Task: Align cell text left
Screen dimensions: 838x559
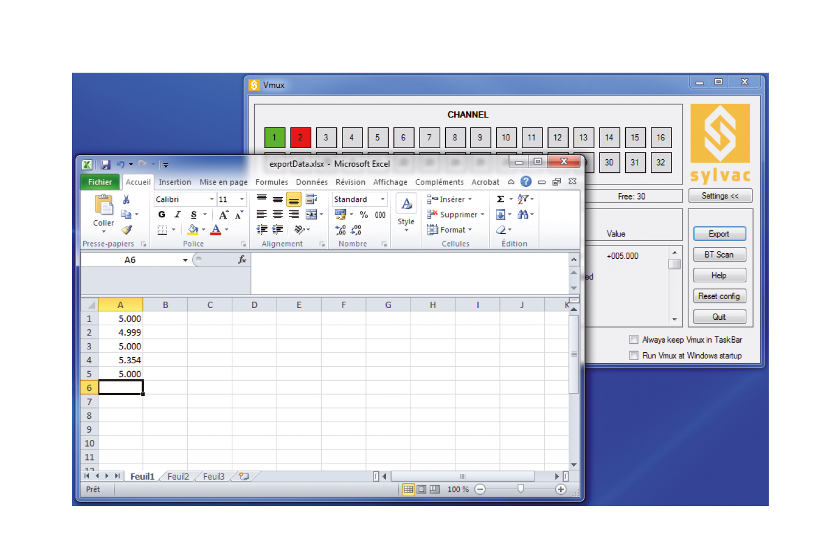Action: click(261, 214)
